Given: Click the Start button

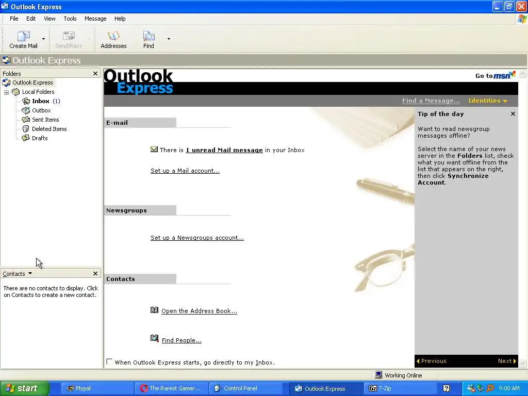Looking at the screenshot, I should pyautogui.click(x=24, y=388).
